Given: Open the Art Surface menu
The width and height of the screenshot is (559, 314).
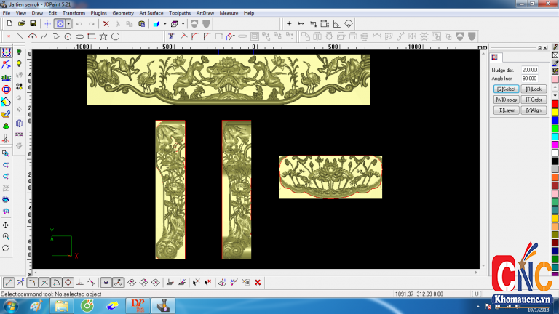Looking at the screenshot, I should coord(151,13).
